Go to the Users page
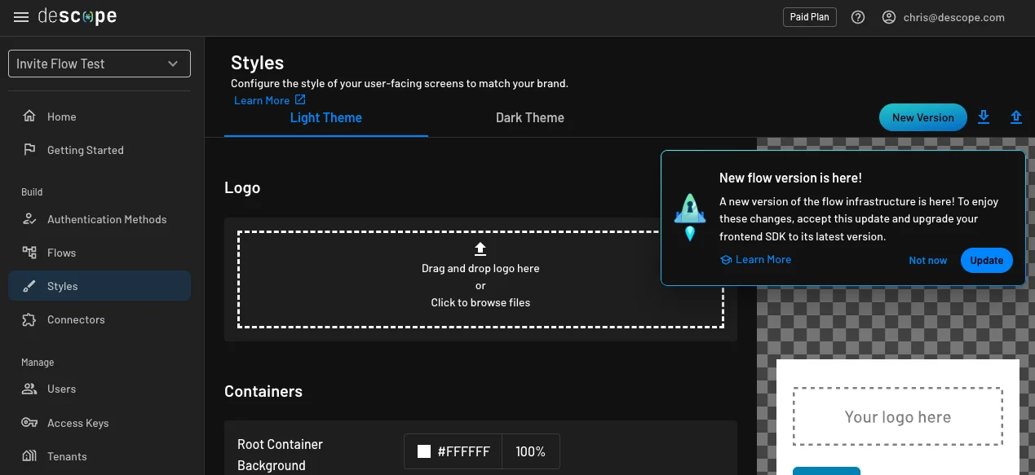Image resolution: width=1035 pixels, height=475 pixels. click(x=100, y=389)
